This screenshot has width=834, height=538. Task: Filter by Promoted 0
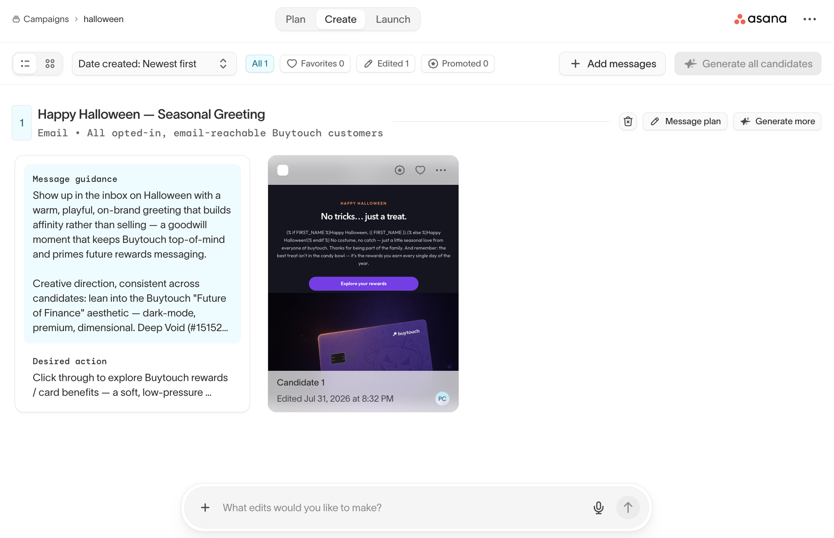coord(458,64)
